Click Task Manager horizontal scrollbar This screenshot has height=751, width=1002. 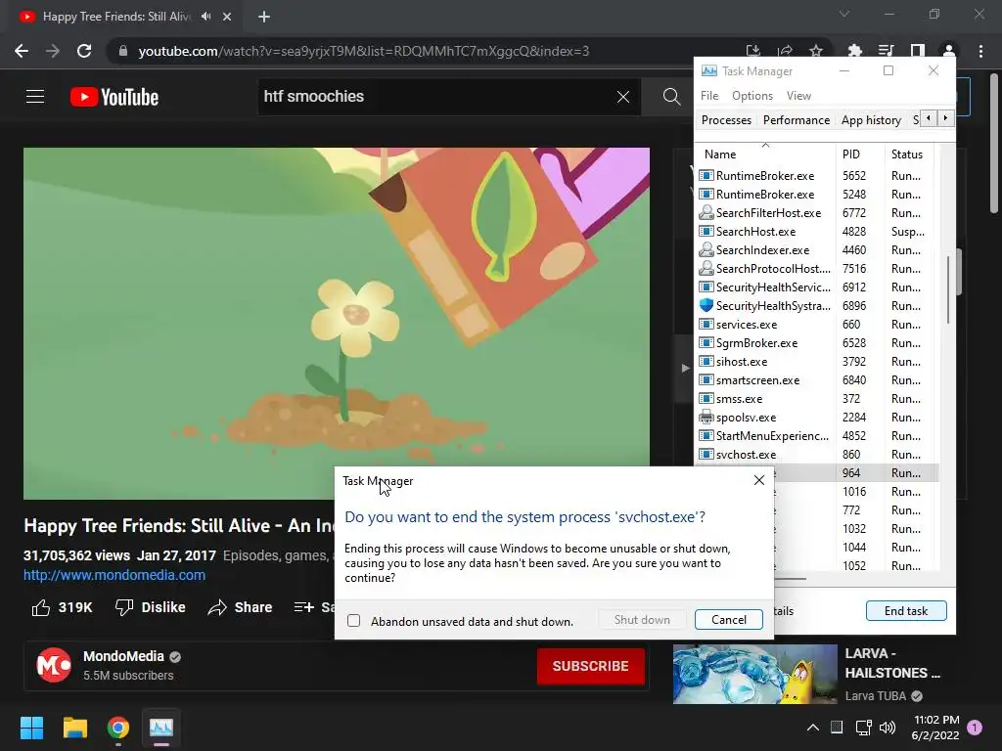(791, 579)
